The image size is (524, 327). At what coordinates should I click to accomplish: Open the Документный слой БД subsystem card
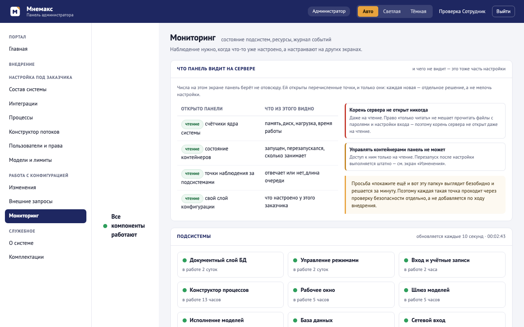(230, 264)
